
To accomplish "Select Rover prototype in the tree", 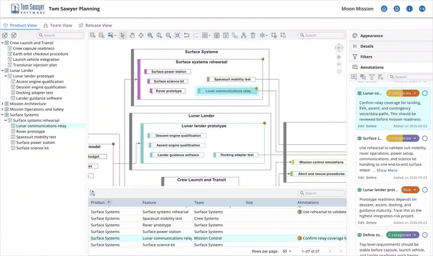I will tap(30, 132).
